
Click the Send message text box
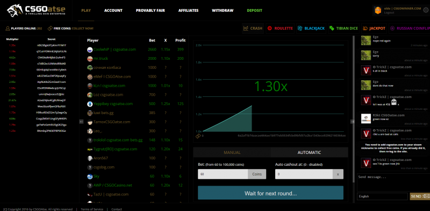click(x=393, y=182)
